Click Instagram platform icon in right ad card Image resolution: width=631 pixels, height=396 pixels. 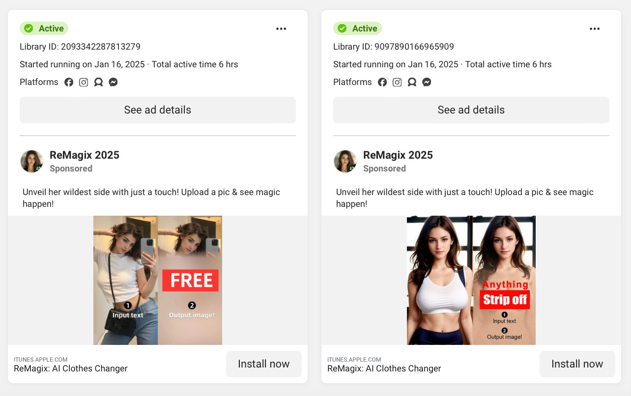(397, 83)
